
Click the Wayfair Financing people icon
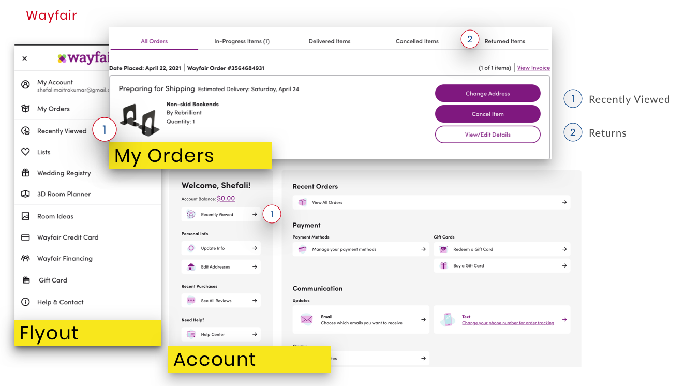tap(25, 258)
